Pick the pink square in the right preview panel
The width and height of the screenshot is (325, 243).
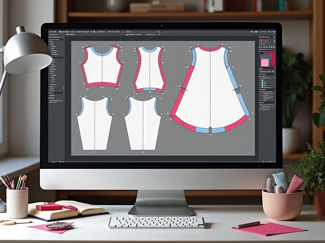(x=264, y=62)
